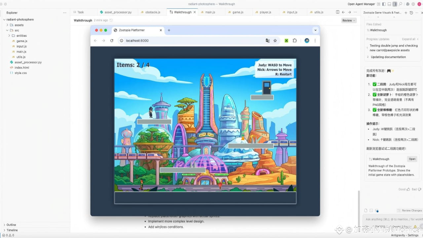Switch to player.js editor tab
This screenshot has height=238, width=423.
pos(265,12)
